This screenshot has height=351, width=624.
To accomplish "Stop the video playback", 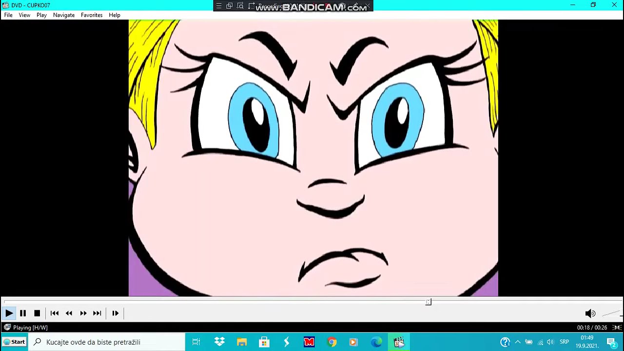I will pos(37,313).
